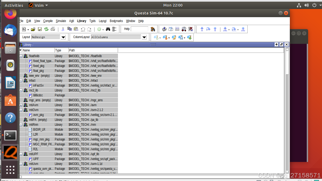Click the Find binoculars icon
322x181 pixels.
108,29
